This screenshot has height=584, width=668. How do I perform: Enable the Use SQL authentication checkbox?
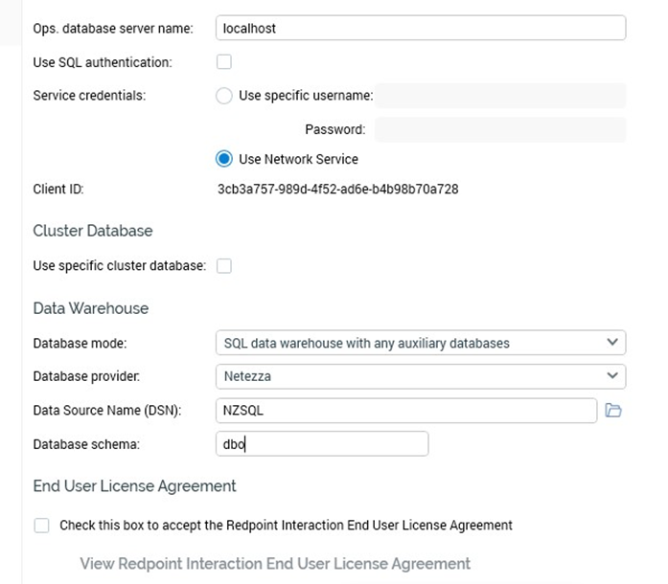point(224,62)
